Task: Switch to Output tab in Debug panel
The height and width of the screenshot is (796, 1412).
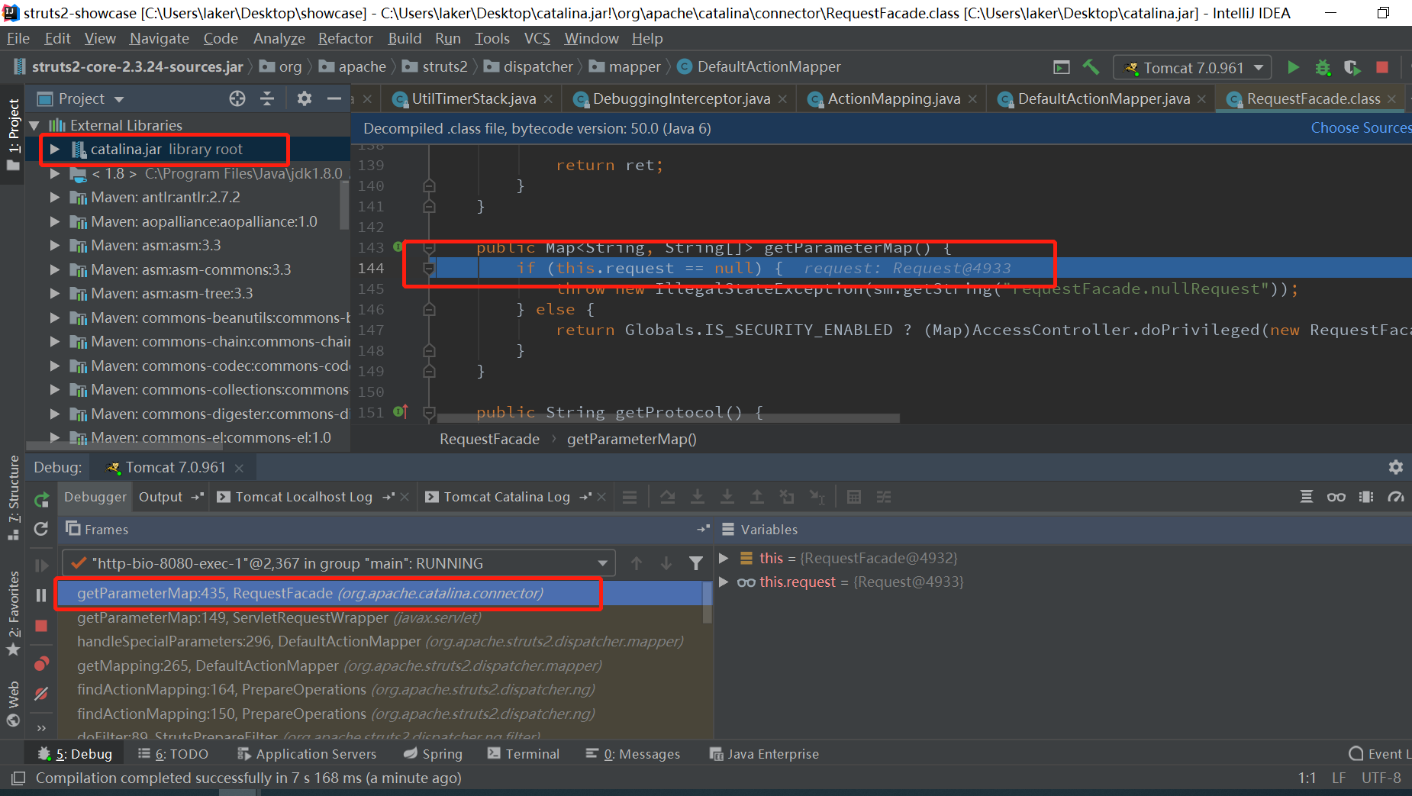Action: click(x=160, y=497)
